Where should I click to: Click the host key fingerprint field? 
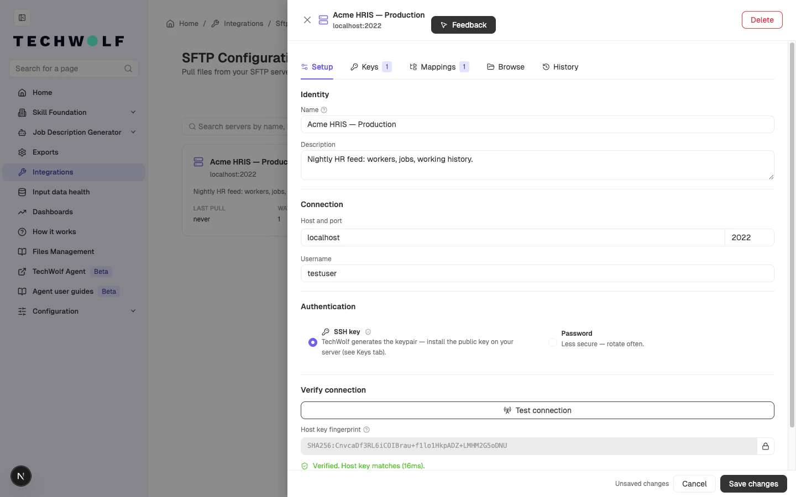pos(529,446)
